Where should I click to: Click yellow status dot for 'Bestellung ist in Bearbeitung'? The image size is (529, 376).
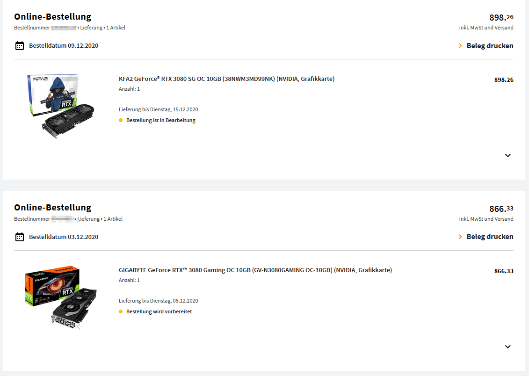(x=121, y=121)
